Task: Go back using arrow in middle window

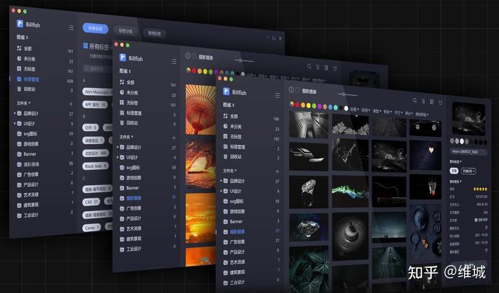Action: pyautogui.click(x=188, y=56)
